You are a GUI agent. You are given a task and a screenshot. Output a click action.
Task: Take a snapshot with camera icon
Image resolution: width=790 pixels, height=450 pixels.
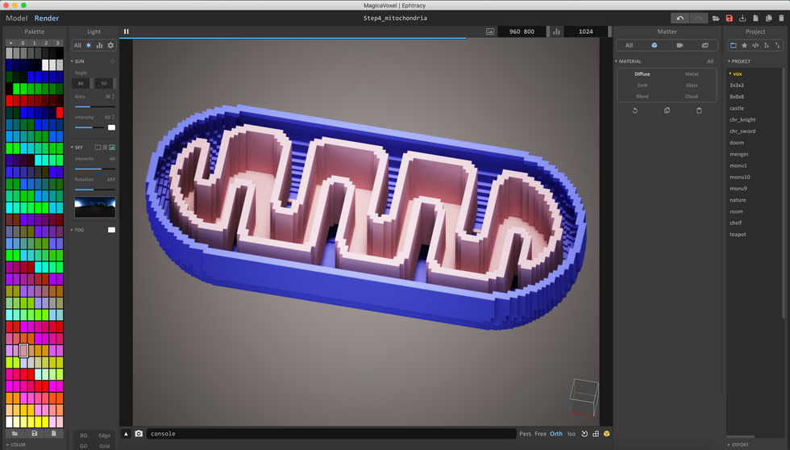click(139, 433)
